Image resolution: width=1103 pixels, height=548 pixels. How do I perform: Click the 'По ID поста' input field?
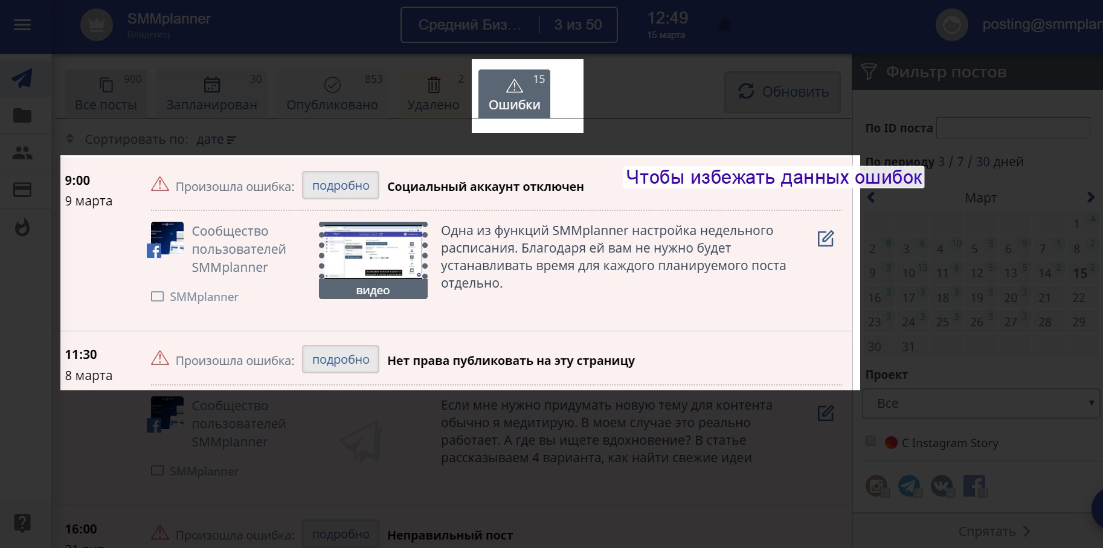[x=1013, y=128]
